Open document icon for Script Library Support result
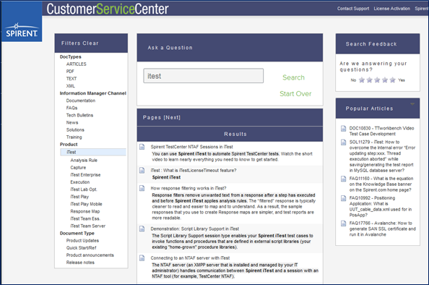This screenshot has height=285, width=429. point(142,229)
